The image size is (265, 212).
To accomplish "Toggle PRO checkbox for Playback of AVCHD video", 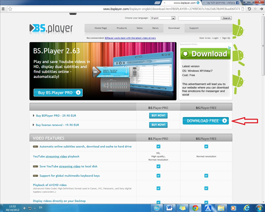I will 158,188.
